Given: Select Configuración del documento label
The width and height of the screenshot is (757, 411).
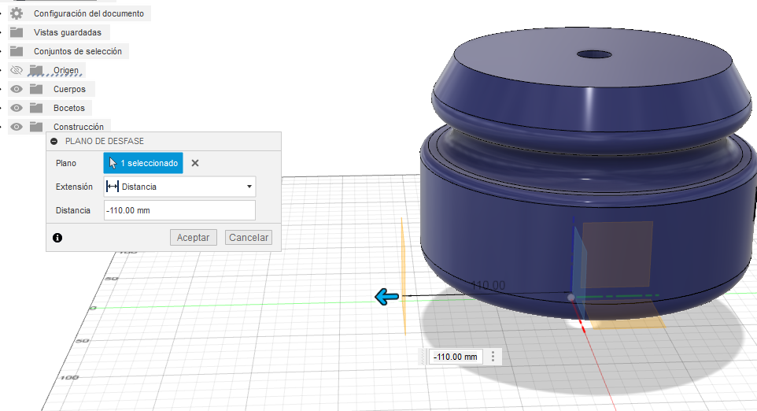Looking at the screenshot, I should click(x=89, y=13).
